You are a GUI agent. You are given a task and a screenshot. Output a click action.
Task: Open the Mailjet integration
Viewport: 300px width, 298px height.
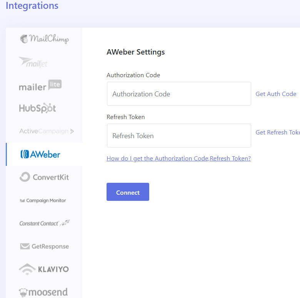(33, 62)
